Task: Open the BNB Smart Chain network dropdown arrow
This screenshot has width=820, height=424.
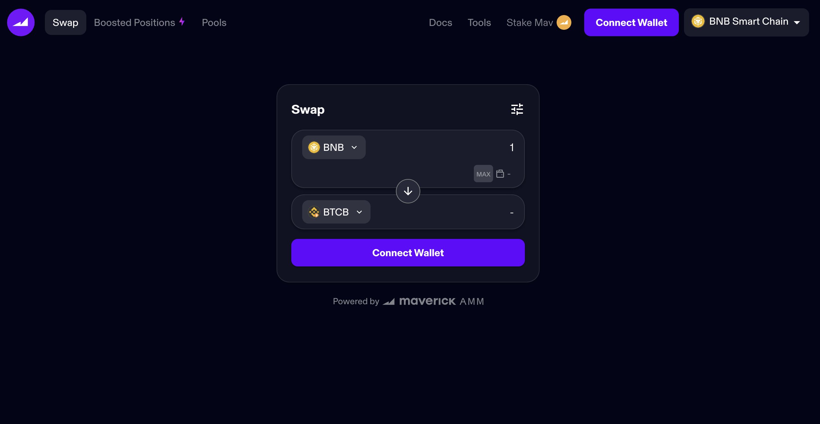Action: [797, 22]
